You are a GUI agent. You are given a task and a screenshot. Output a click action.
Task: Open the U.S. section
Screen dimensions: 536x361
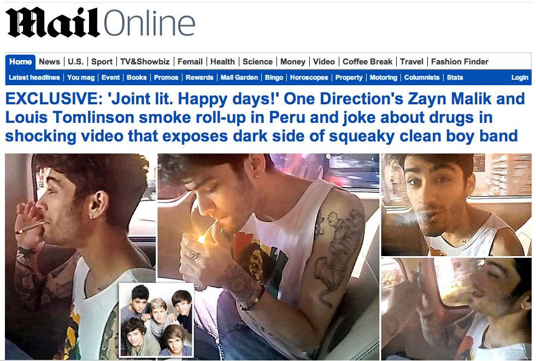(75, 62)
